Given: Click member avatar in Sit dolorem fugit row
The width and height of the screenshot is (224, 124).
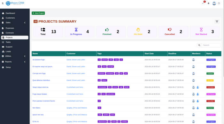Looking at the screenshot, I should (x=193, y=60).
